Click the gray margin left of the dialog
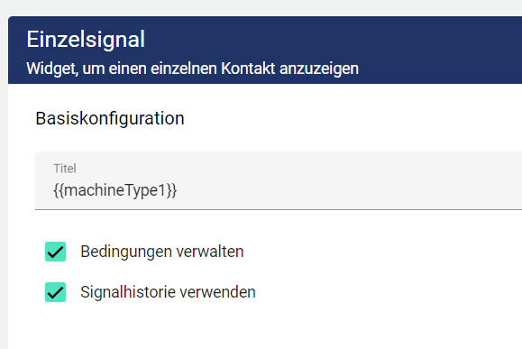The height and width of the screenshot is (349, 522). click(x=4, y=200)
